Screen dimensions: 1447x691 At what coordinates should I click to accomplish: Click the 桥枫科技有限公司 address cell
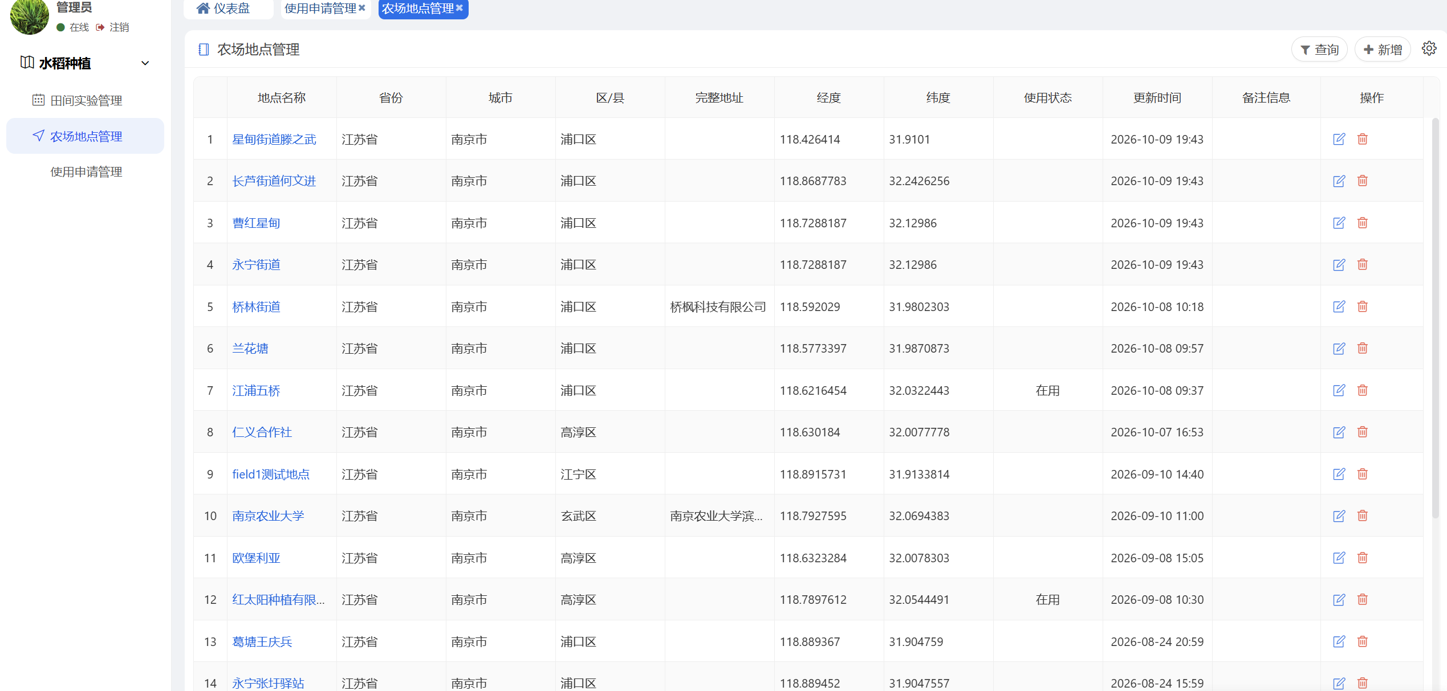(x=718, y=306)
